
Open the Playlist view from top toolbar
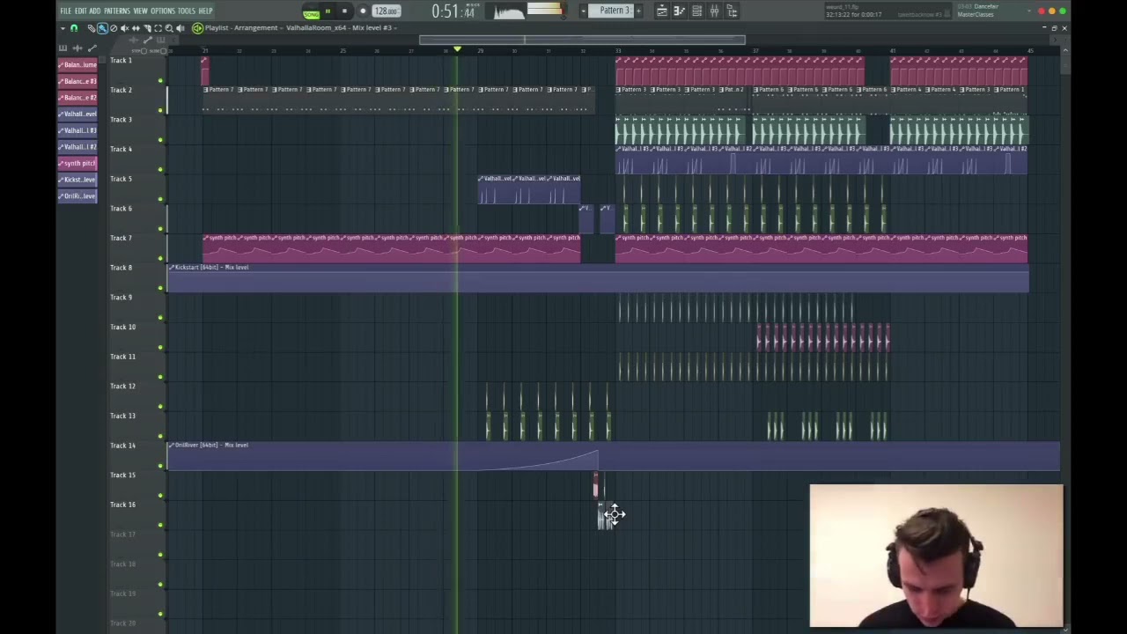(662, 11)
